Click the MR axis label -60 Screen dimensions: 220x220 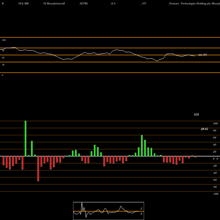coord(215,180)
